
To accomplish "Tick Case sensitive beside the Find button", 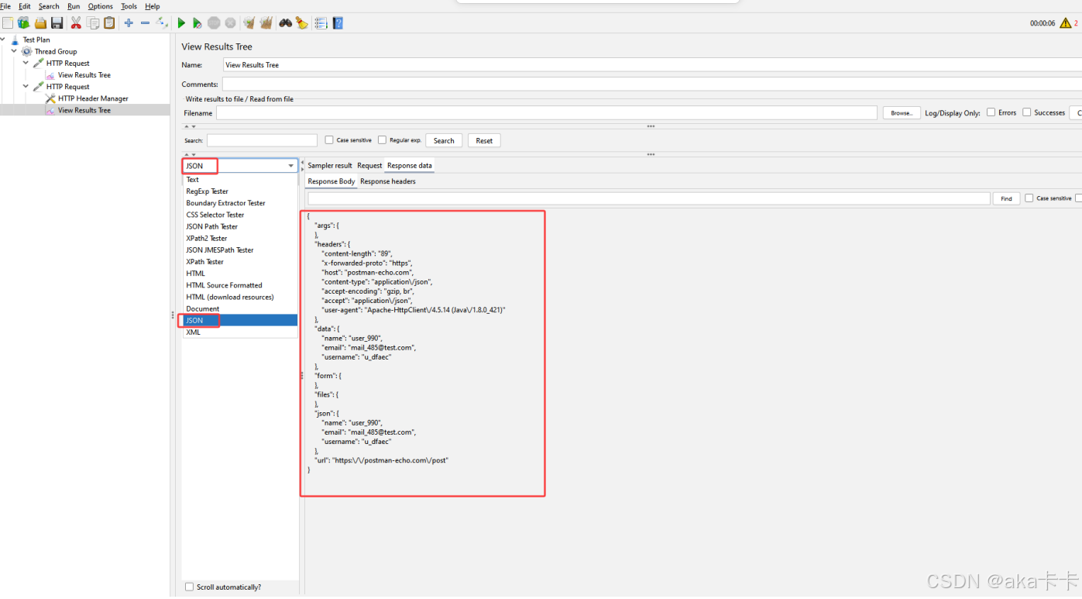I will click(1029, 198).
